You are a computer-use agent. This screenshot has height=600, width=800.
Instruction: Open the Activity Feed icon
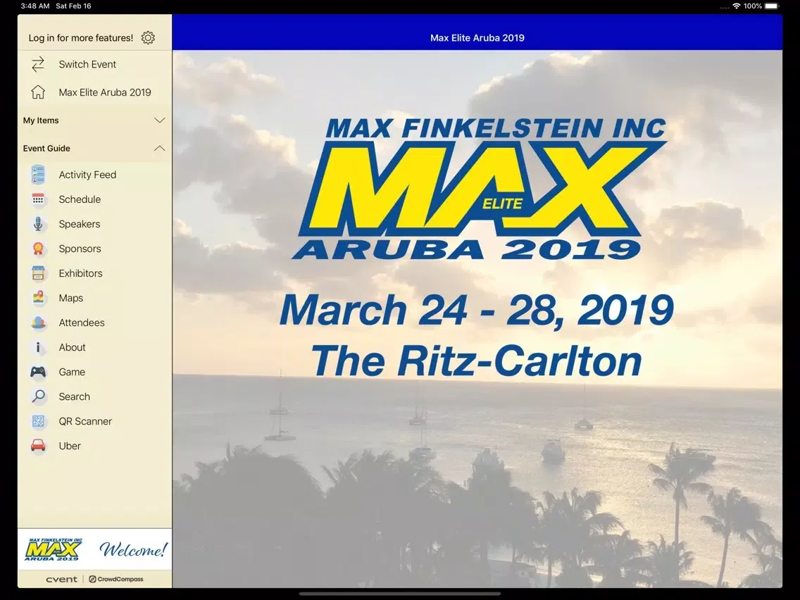point(38,175)
